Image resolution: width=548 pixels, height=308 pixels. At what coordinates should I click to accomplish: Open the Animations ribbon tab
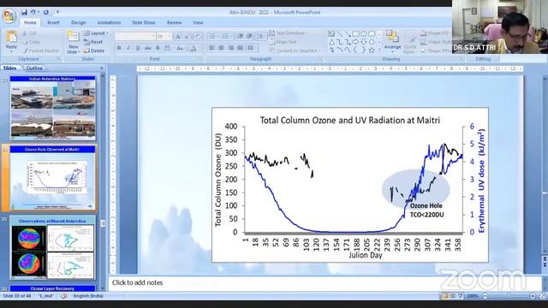pos(109,23)
